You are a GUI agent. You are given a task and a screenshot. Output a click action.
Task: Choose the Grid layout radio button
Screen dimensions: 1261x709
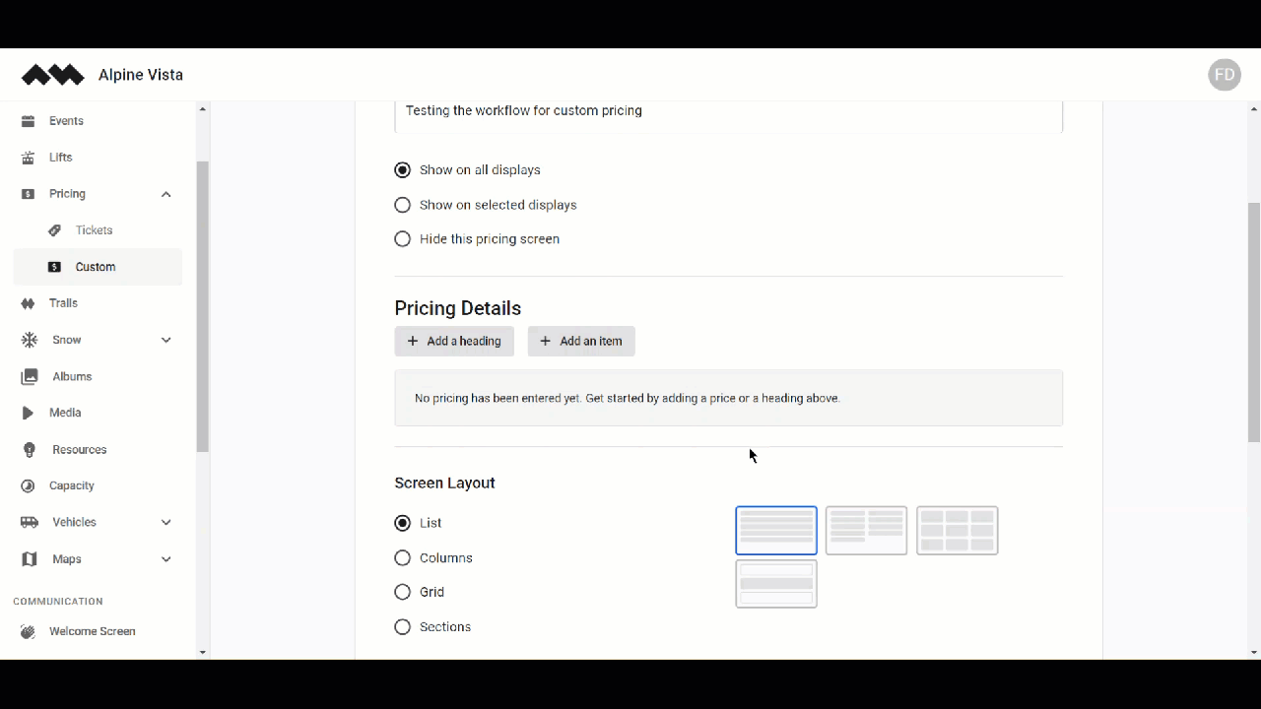click(402, 592)
